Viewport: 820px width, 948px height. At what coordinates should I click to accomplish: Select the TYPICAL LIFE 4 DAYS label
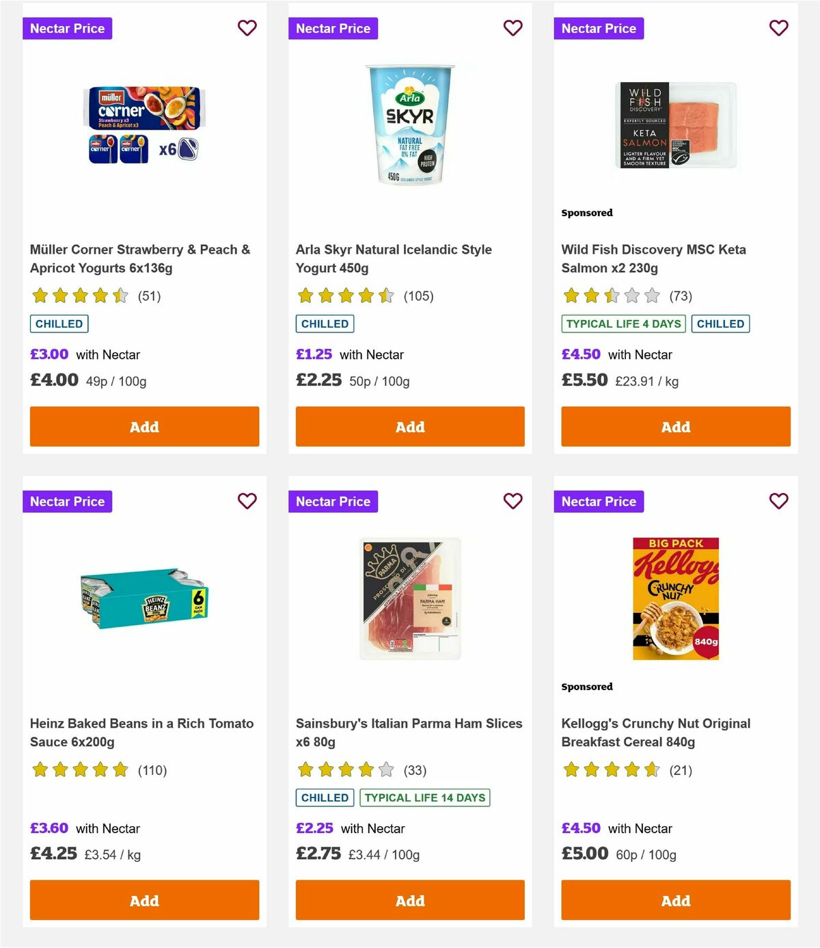click(x=623, y=324)
